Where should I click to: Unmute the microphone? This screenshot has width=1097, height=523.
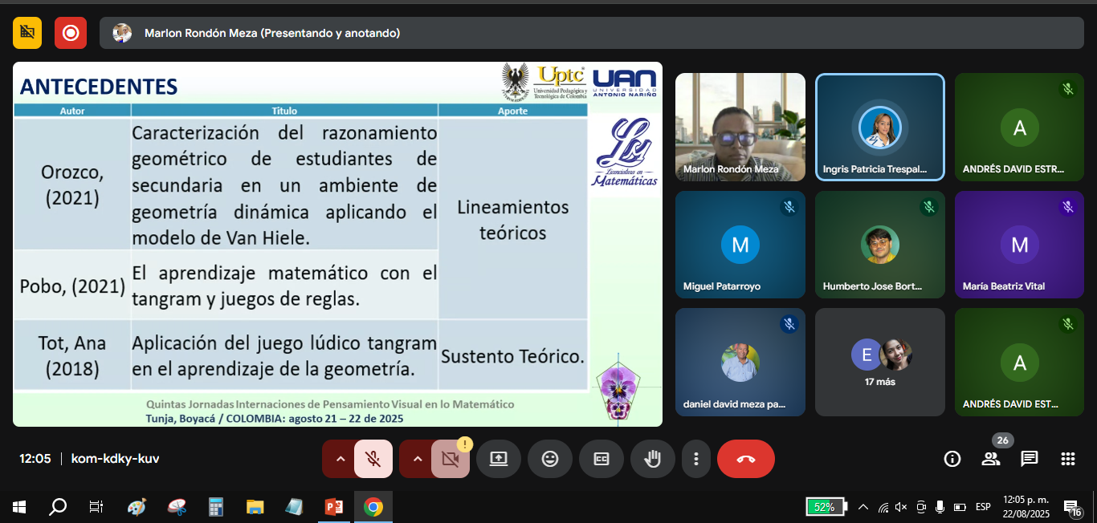pyautogui.click(x=373, y=459)
